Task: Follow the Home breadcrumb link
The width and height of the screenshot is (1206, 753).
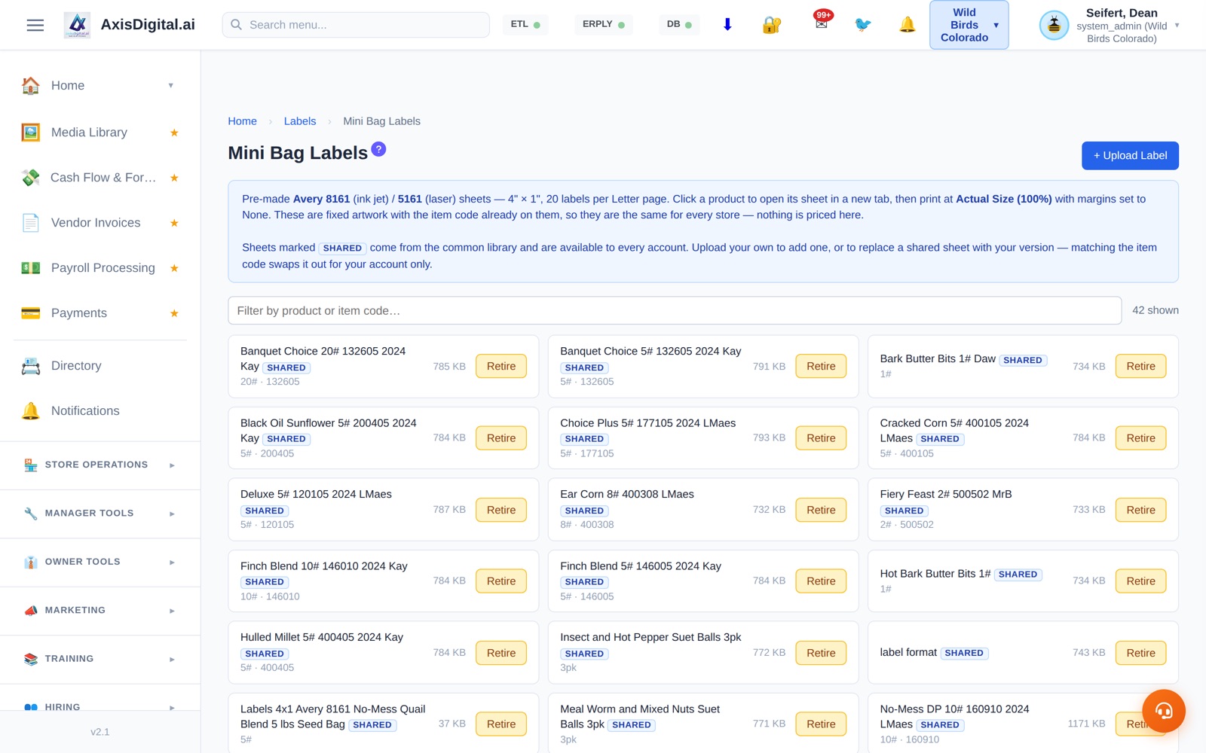Action: tap(242, 121)
